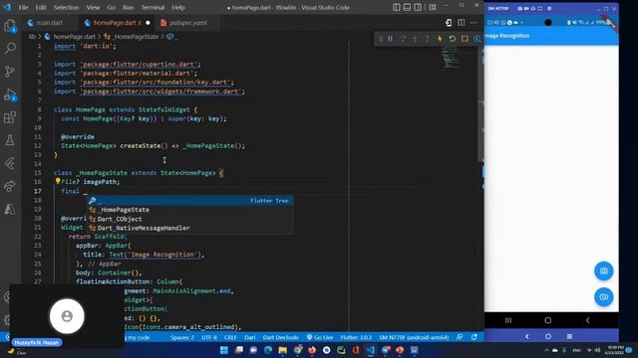Click the minimap code overview

point(451,58)
